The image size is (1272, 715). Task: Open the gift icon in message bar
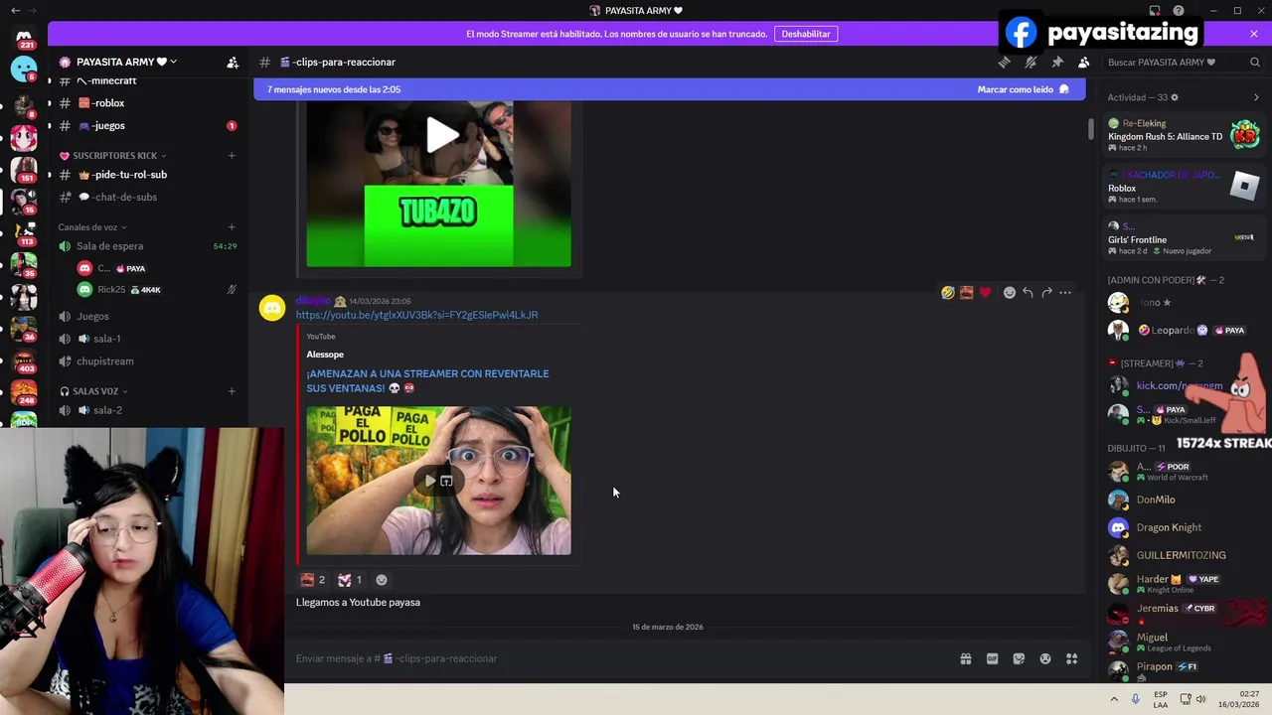click(x=965, y=658)
